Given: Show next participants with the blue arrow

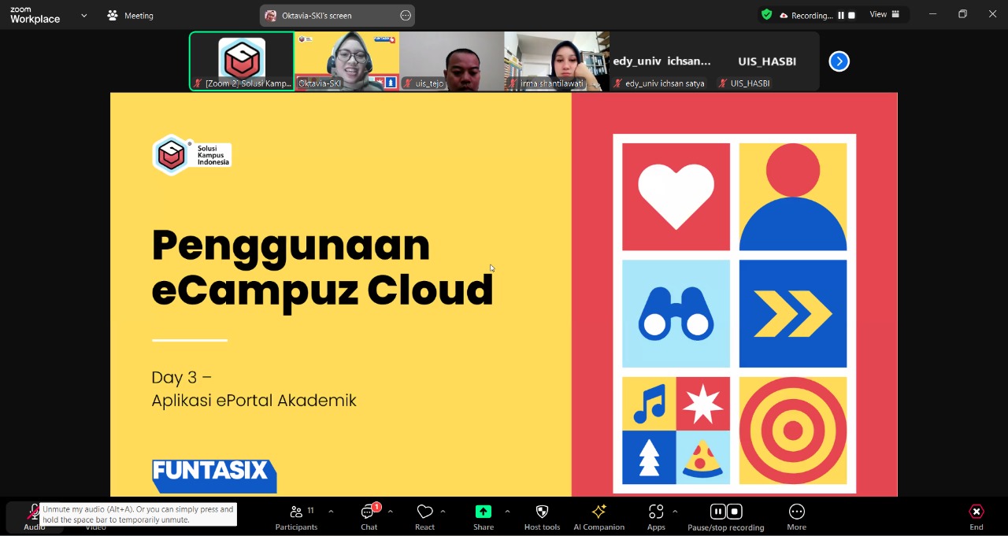Looking at the screenshot, I should coord(839,61).
